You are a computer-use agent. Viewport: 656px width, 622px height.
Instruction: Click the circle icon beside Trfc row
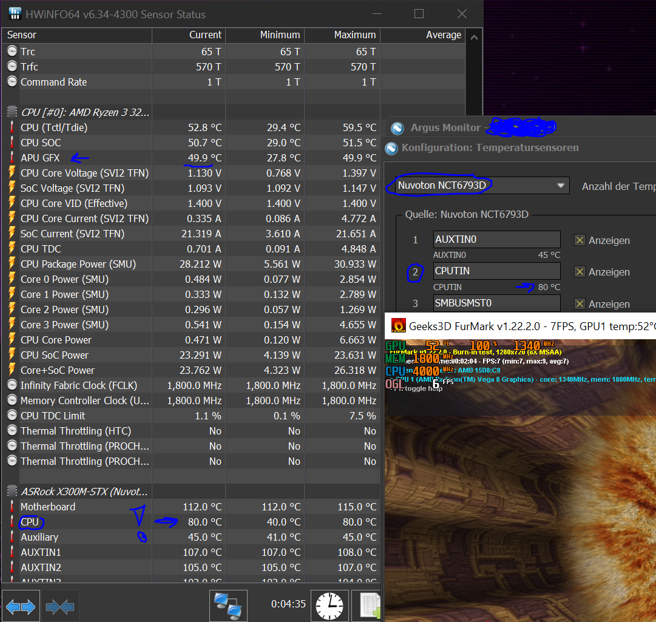[x=12, y=67]
